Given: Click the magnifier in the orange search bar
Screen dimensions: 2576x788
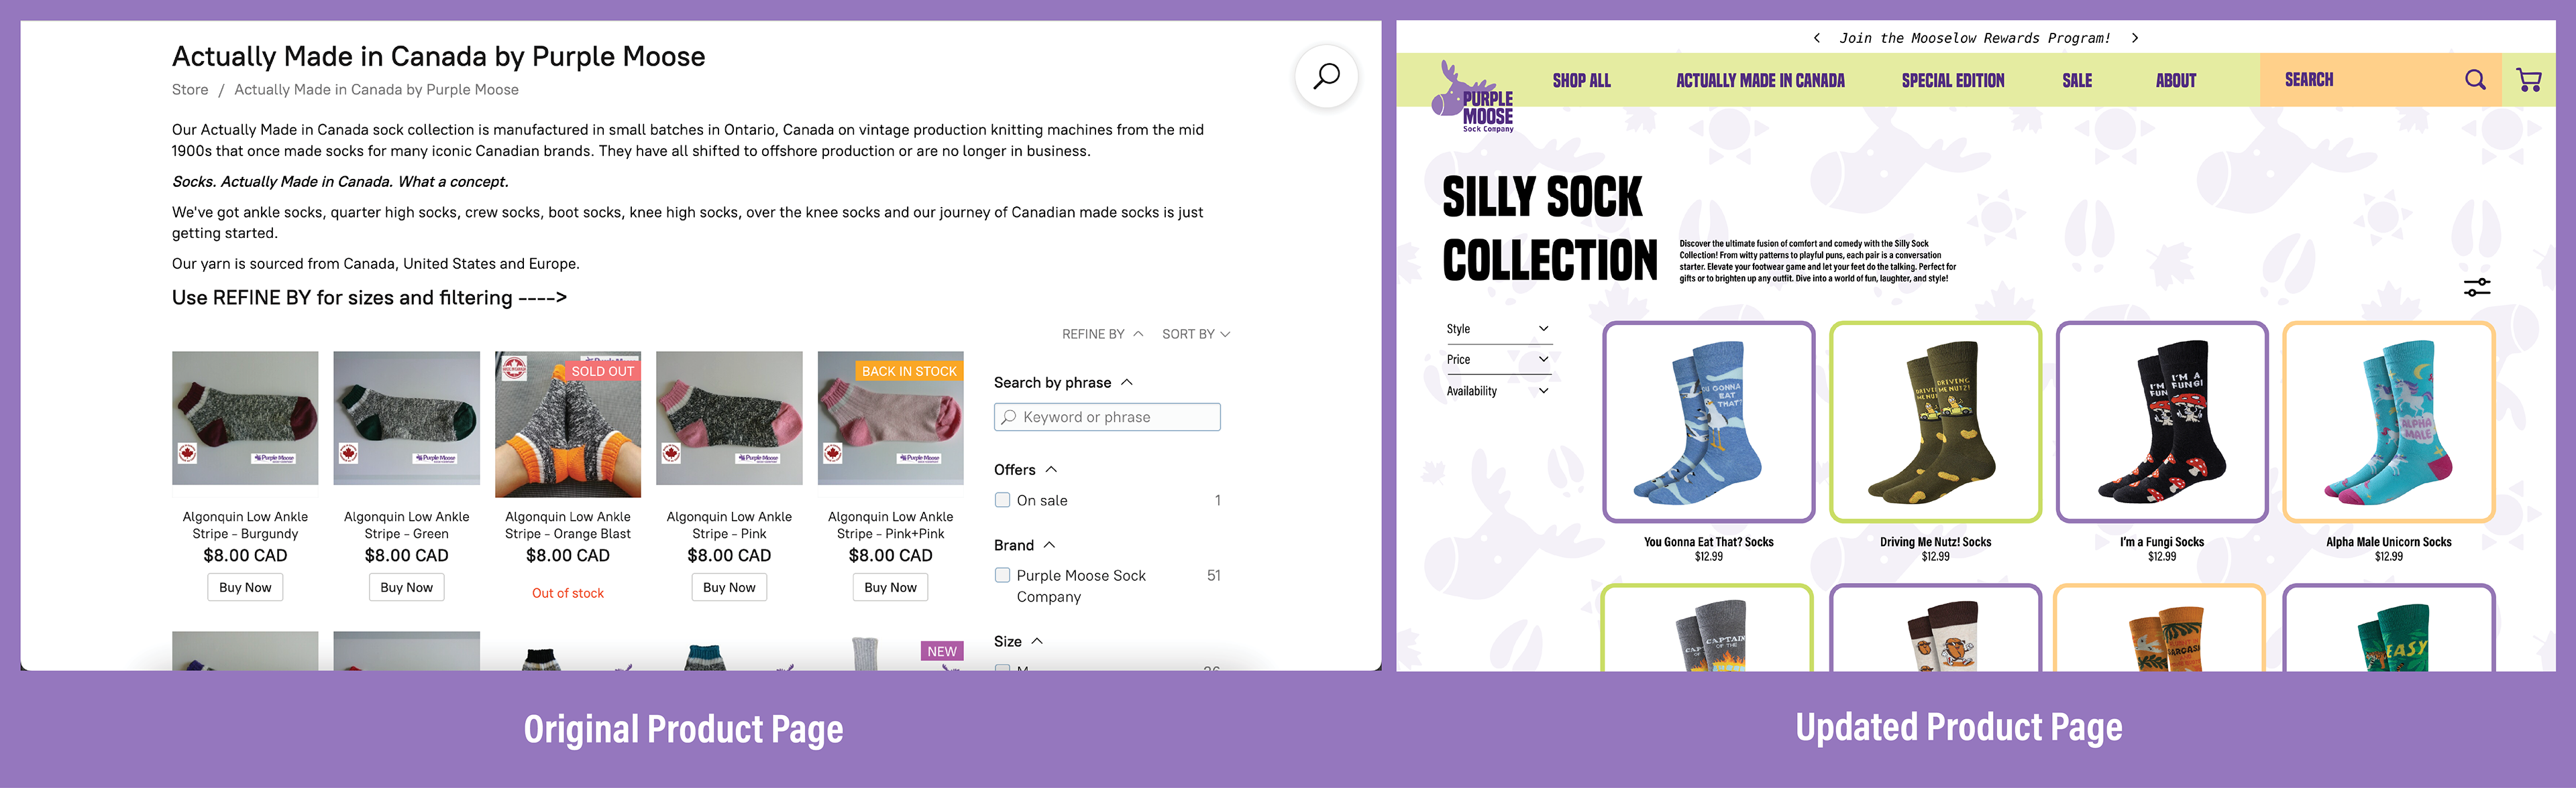Looking at the screenshot, I should (x=2475, y=80).
